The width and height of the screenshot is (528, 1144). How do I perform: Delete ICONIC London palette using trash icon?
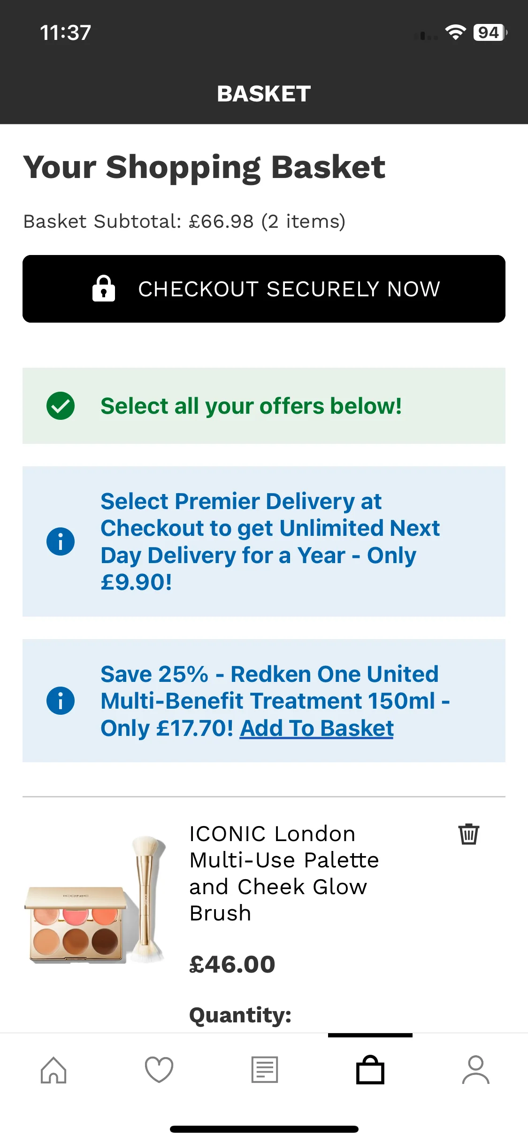[468, 834]
